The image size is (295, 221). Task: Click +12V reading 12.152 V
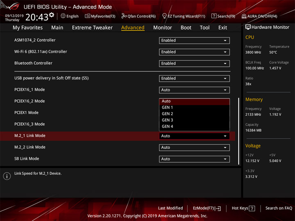[252, 161]
